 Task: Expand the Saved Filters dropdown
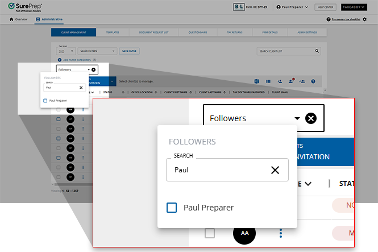coord(97,51)
